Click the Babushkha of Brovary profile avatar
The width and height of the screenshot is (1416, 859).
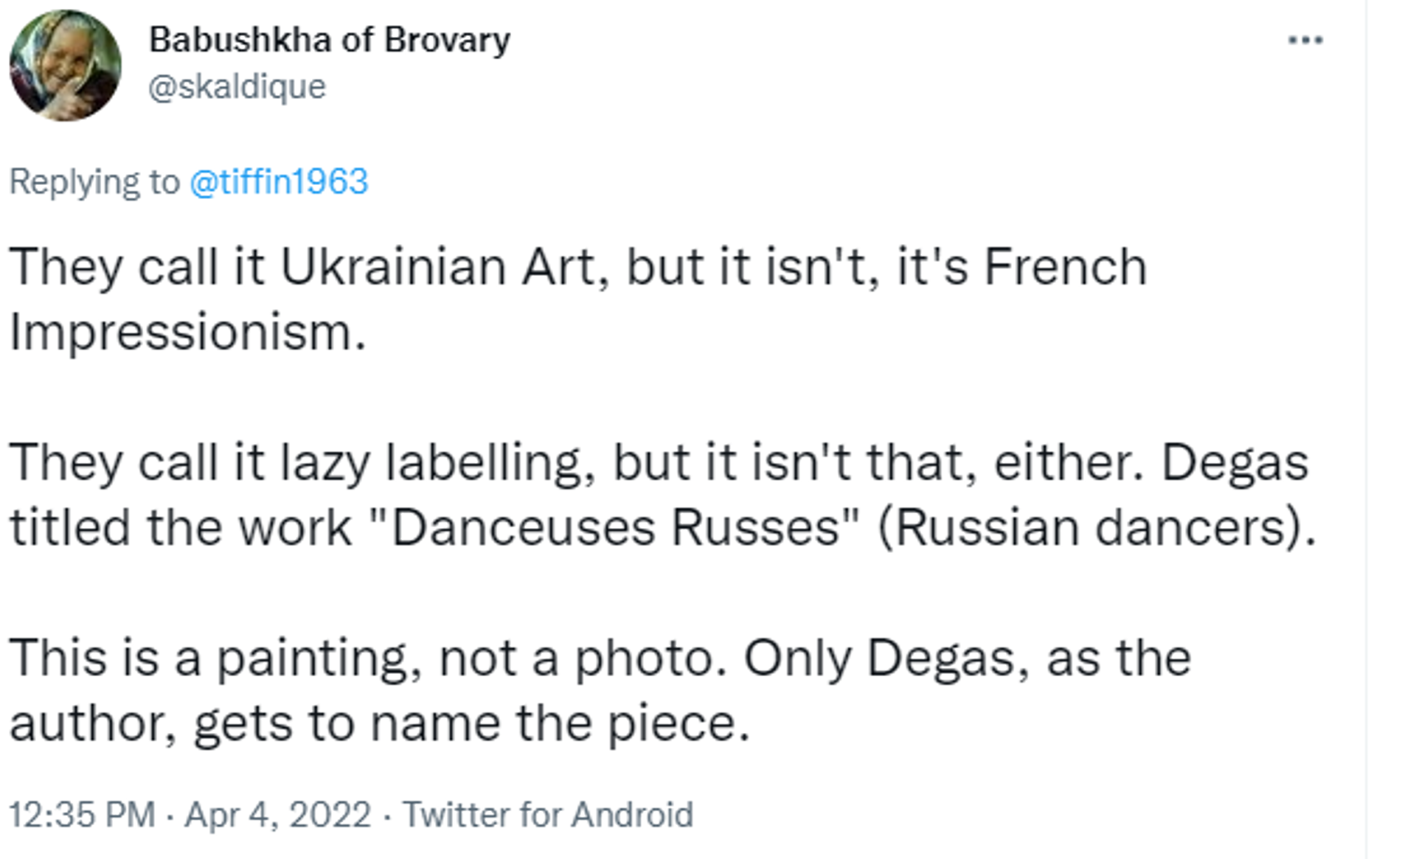click(x=65, y=65)
